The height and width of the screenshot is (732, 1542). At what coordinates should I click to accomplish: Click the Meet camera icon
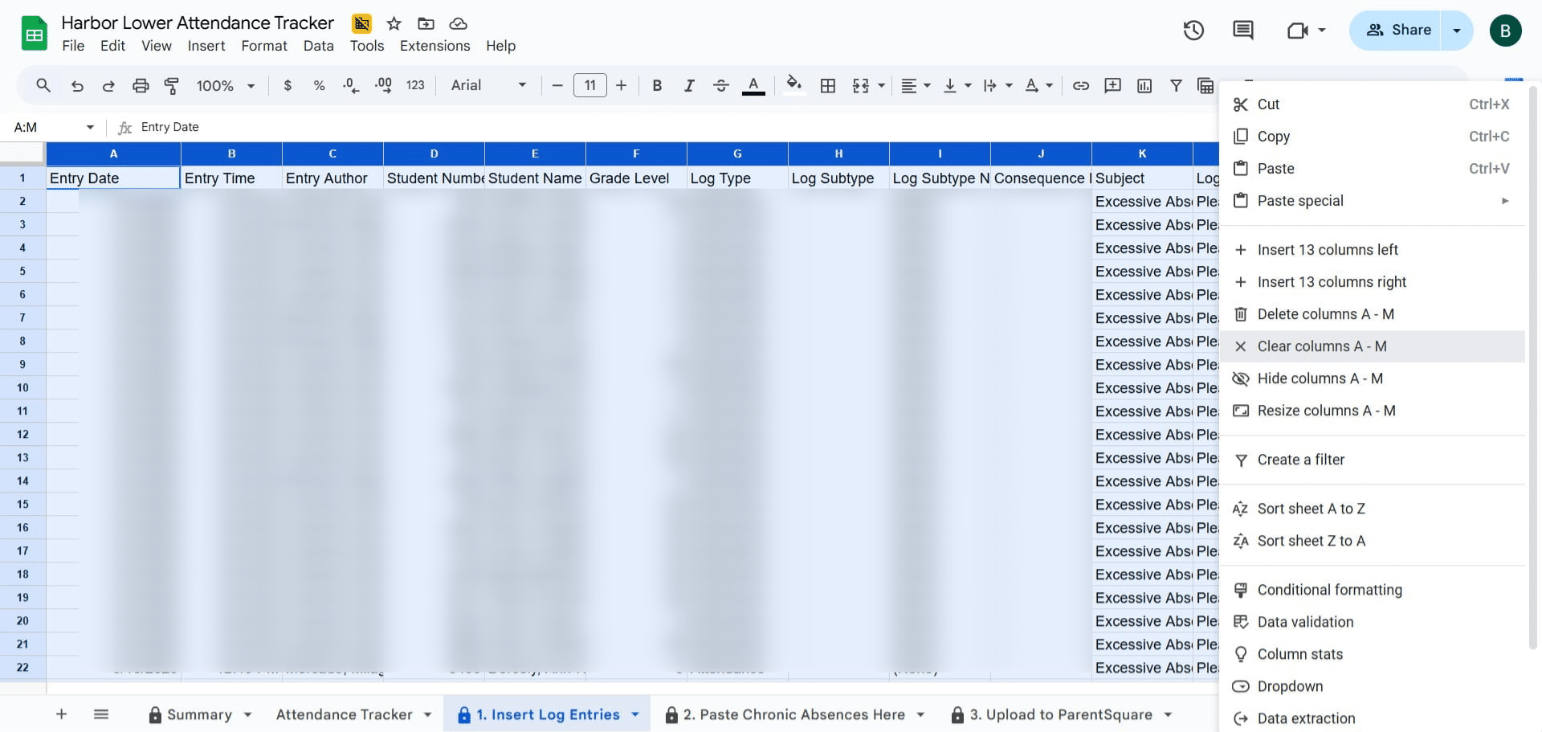pyautogui.click(x=1298, y=31)
